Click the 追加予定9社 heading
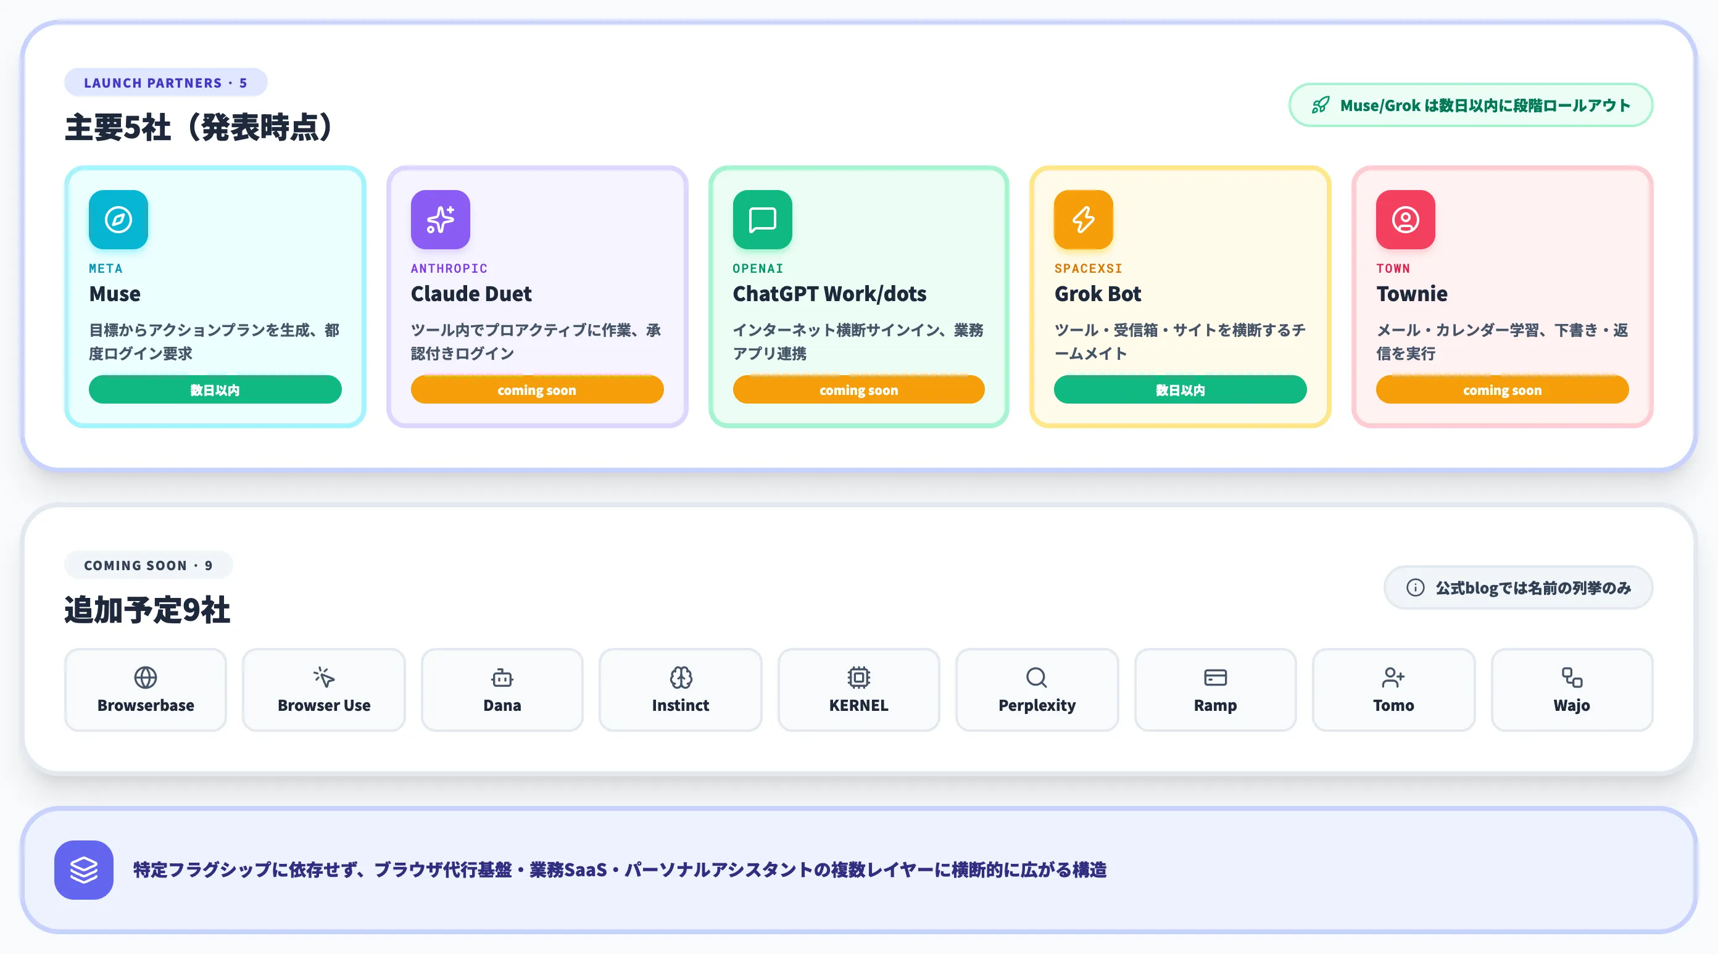This screenshot has height=954, width=1718. click(x=147, y=610)
